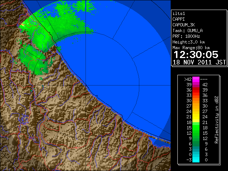Select the dark green 6–9 dBZ band
The image size is (228, 171).
coord(196,144)
